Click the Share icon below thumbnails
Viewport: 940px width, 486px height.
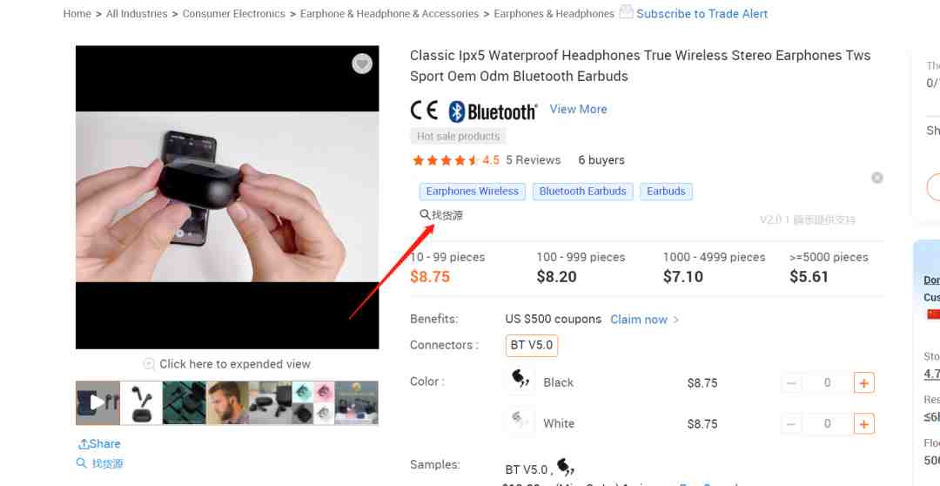coord(84,444)
